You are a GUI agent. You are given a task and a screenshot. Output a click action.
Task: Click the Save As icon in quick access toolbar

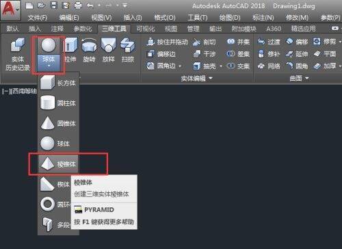(66, 5)
